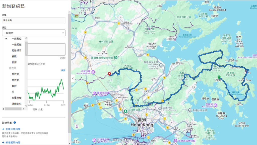Click the 展開 link above the elevation chart

pos(63,70)
